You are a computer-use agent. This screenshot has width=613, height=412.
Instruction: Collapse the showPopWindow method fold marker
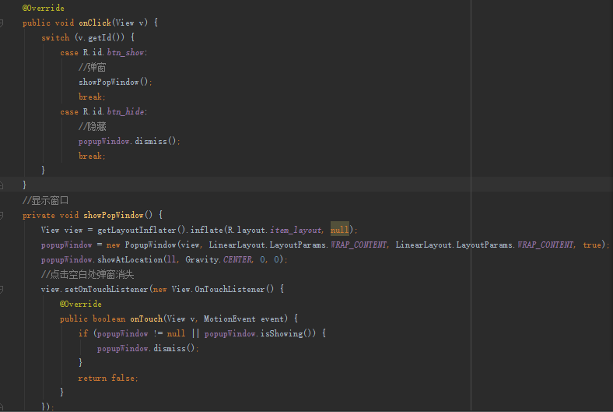(x=2, y=216)
